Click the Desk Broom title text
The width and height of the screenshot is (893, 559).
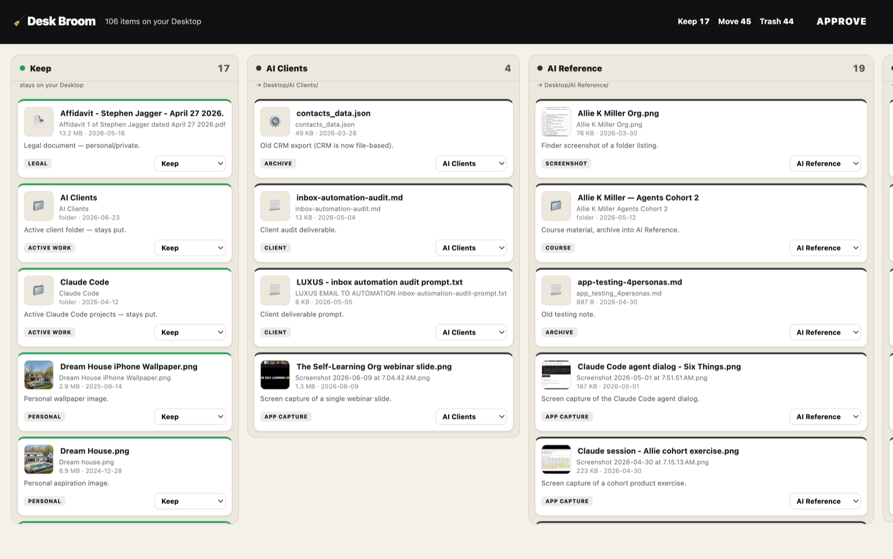(61, 21)
